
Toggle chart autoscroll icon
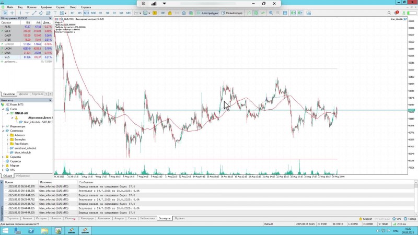pos(293,13)
